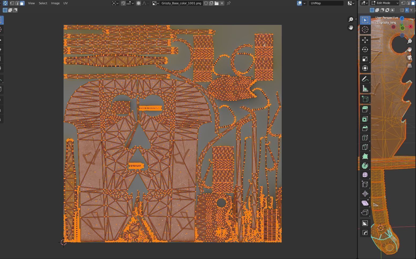Select UV face selection mode (active)

click(x=22, y=3)
